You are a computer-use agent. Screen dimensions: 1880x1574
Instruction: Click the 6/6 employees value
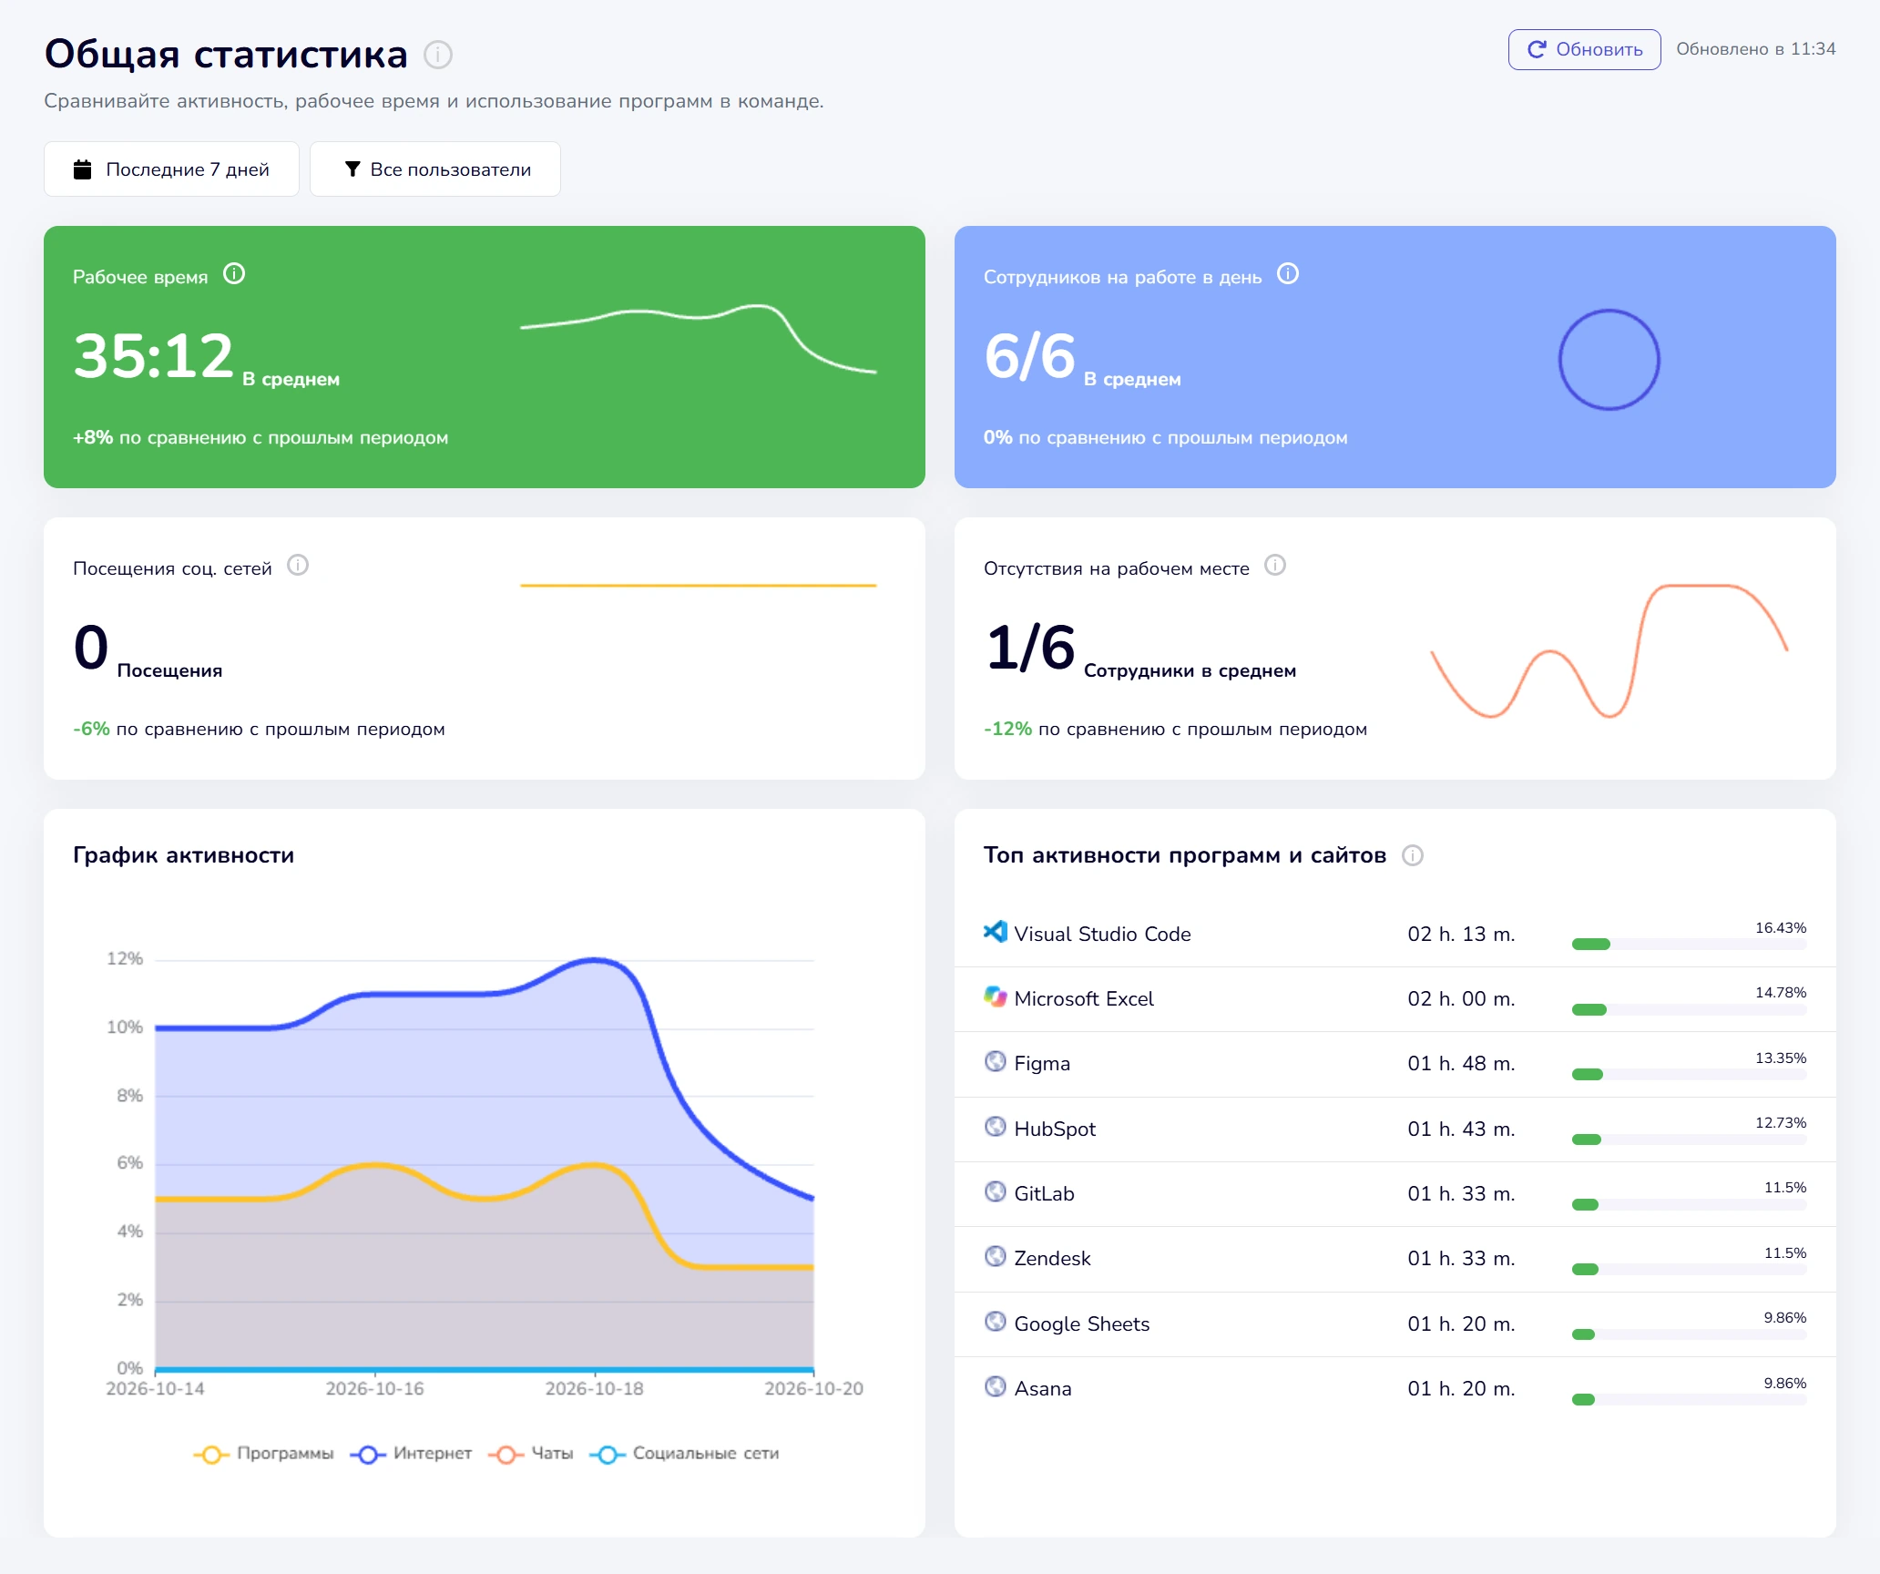(1030, 355)
